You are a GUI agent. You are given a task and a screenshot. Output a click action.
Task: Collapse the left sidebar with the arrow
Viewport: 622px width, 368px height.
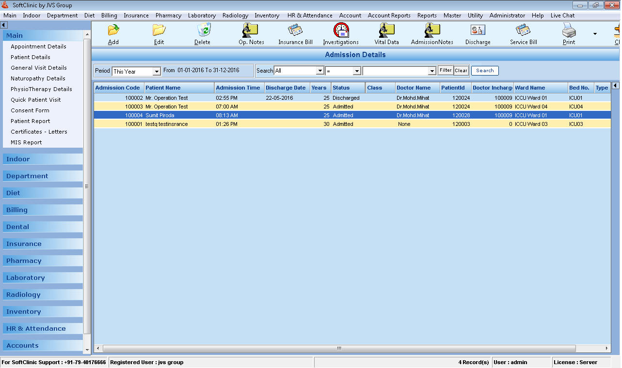click(4, 25)
